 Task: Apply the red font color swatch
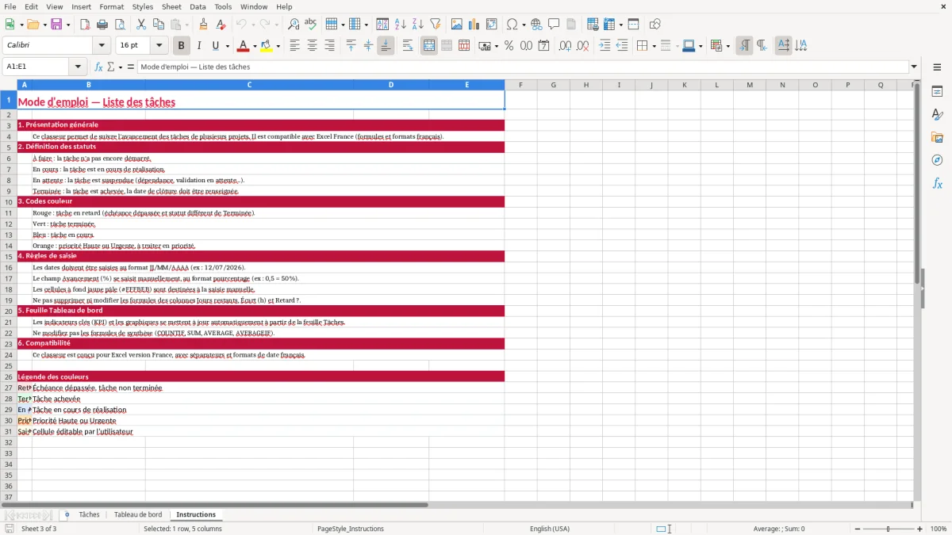tap(244, 46)
